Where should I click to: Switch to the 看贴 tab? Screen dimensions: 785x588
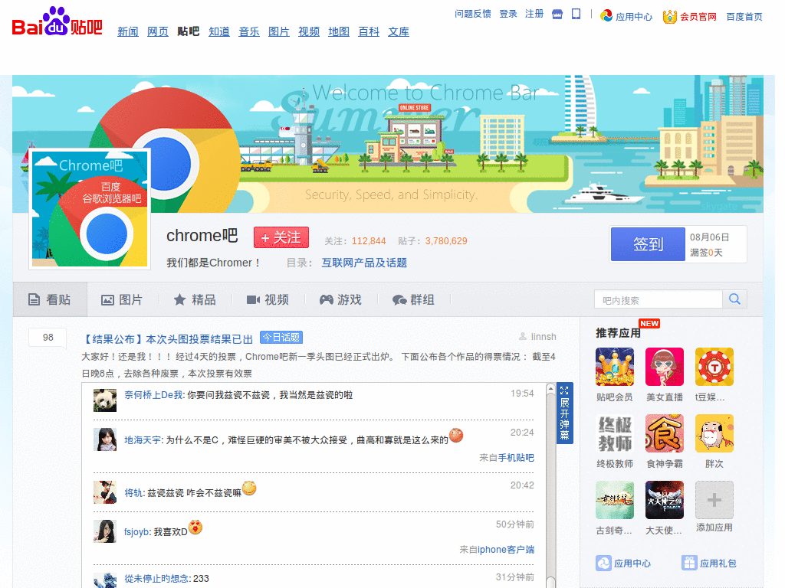tap(50, 299)
